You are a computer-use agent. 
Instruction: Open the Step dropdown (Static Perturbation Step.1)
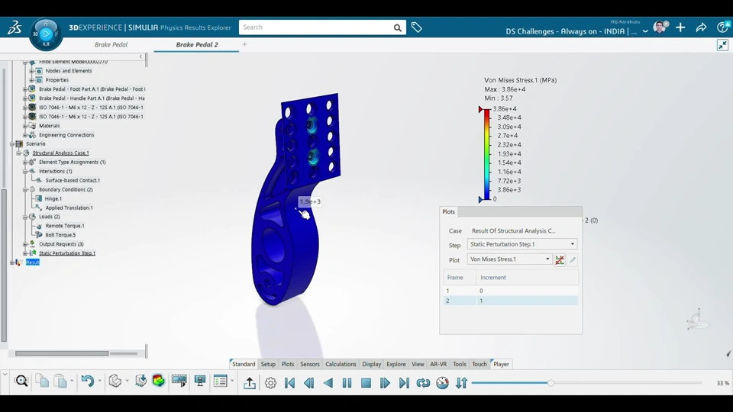click(x=522, y=244)
